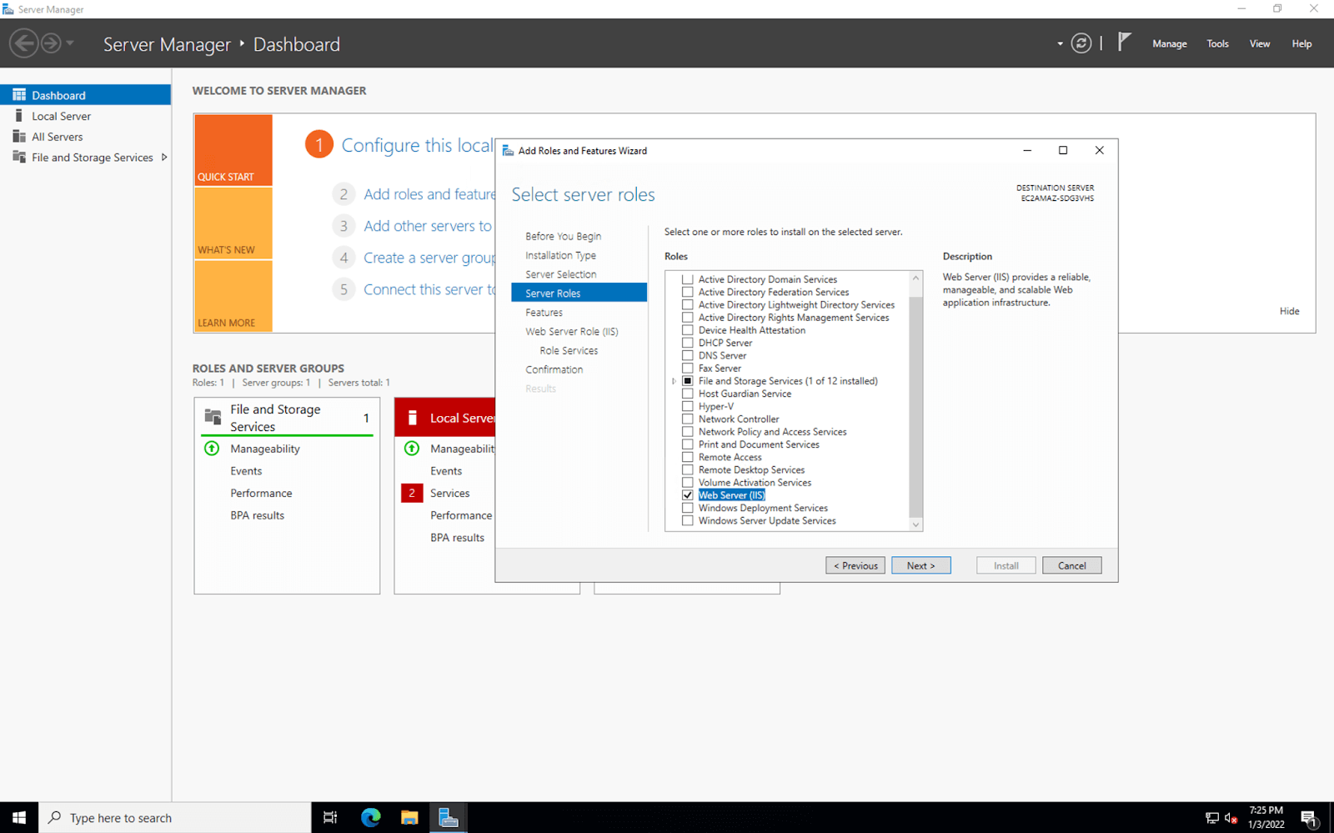Click the Previous button in wizard
The width and height of the screenshot is (1334, 833).
click(x=855, y=565)
